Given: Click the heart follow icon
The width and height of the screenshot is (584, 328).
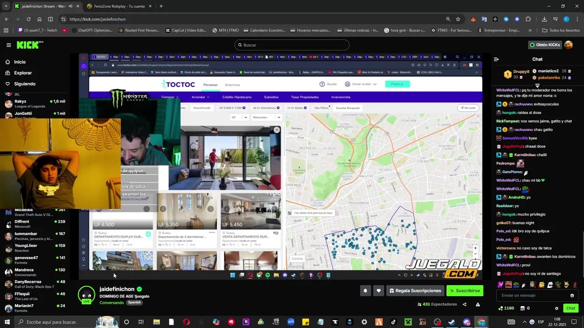Looking at the screenshot, I should [x=378, y=291].
